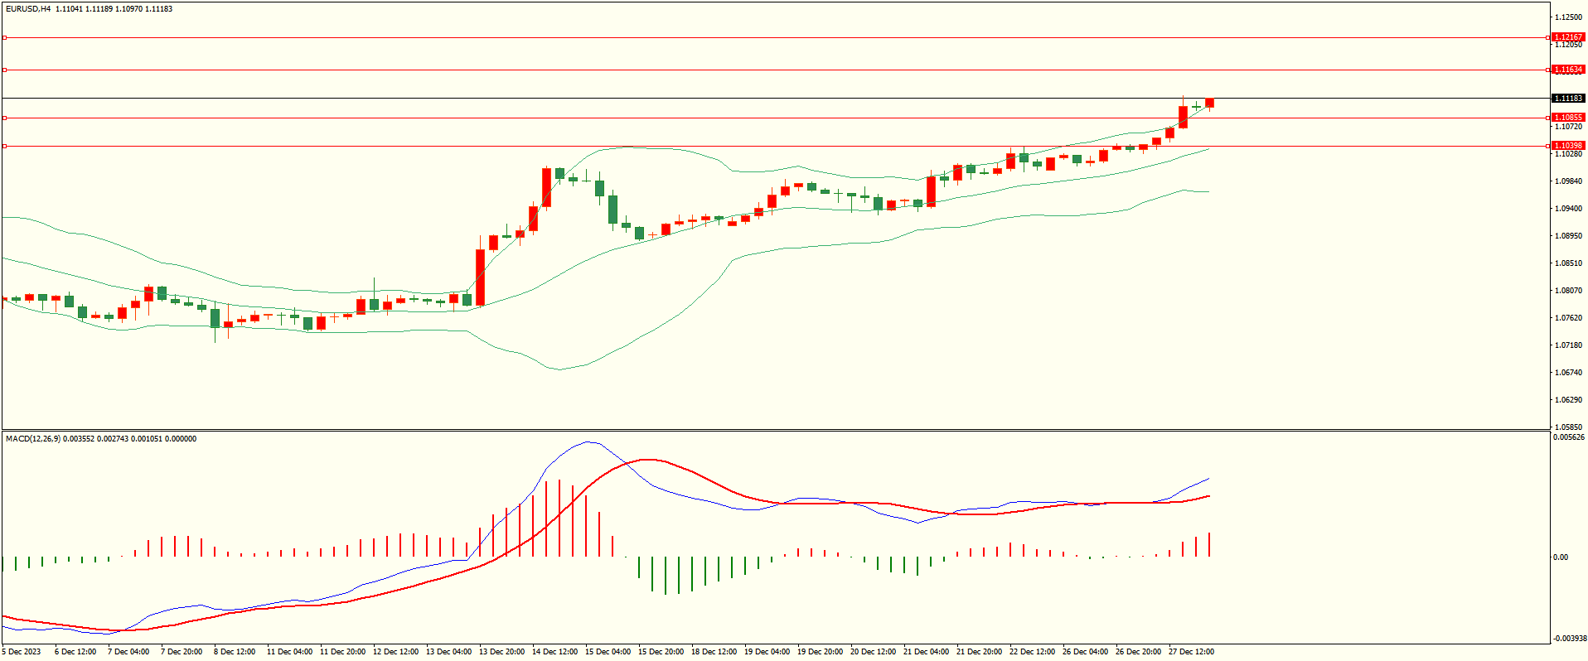Click the 7 Dec 04:00 time label
This screenshot has height=661, width=1588.
(x=128, y=652)
